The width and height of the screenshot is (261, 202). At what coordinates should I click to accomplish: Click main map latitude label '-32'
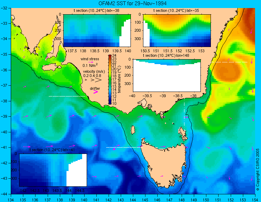pyautogui.click(x=4, y=8)
